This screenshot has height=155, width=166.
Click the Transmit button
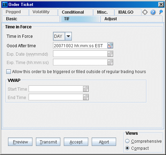[x=48, y=142]
